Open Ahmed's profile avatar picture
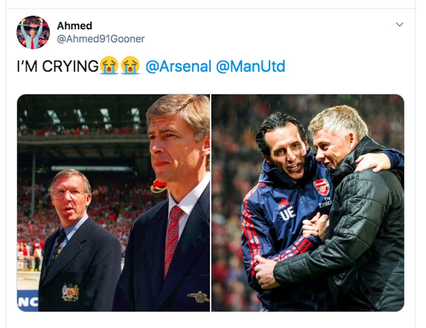This screenshot has height=328, width=426. click(33, 32)
